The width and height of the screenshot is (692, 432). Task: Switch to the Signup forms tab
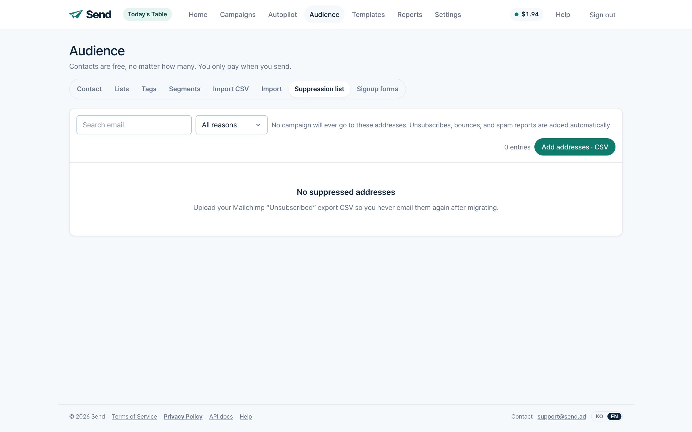(377, 89)
